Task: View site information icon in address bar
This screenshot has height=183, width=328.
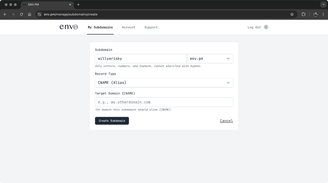Action: pos(39,14)
